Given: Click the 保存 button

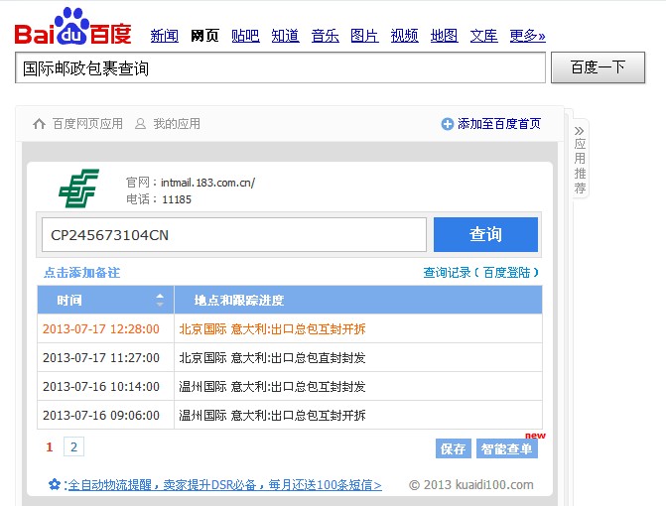Looking at the screenshot, I should click(454, 448).
